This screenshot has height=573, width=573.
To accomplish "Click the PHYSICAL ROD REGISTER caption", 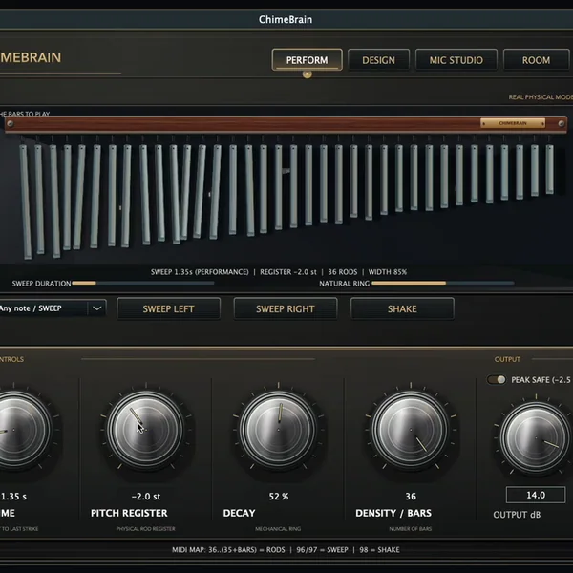I will 145,528.
